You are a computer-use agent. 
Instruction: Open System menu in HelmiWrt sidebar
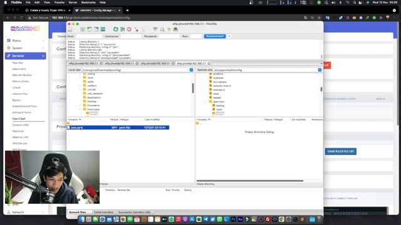point(25,48)
